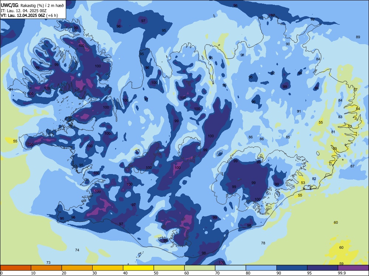Click humidity value '52' on the map

[350, 126]
